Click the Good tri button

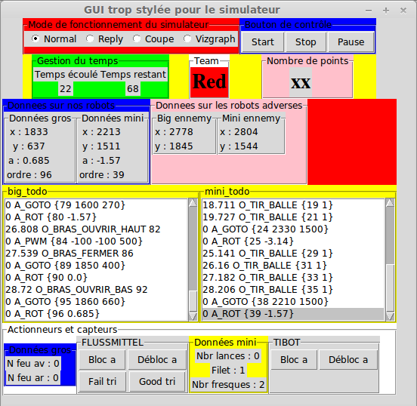[x=157, y=382]
